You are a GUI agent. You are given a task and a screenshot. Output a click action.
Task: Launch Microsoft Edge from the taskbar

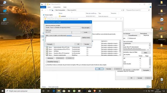click(x=54, y=91)
